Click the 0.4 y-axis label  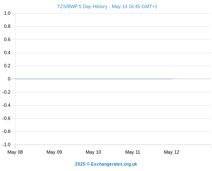point(7,53)
